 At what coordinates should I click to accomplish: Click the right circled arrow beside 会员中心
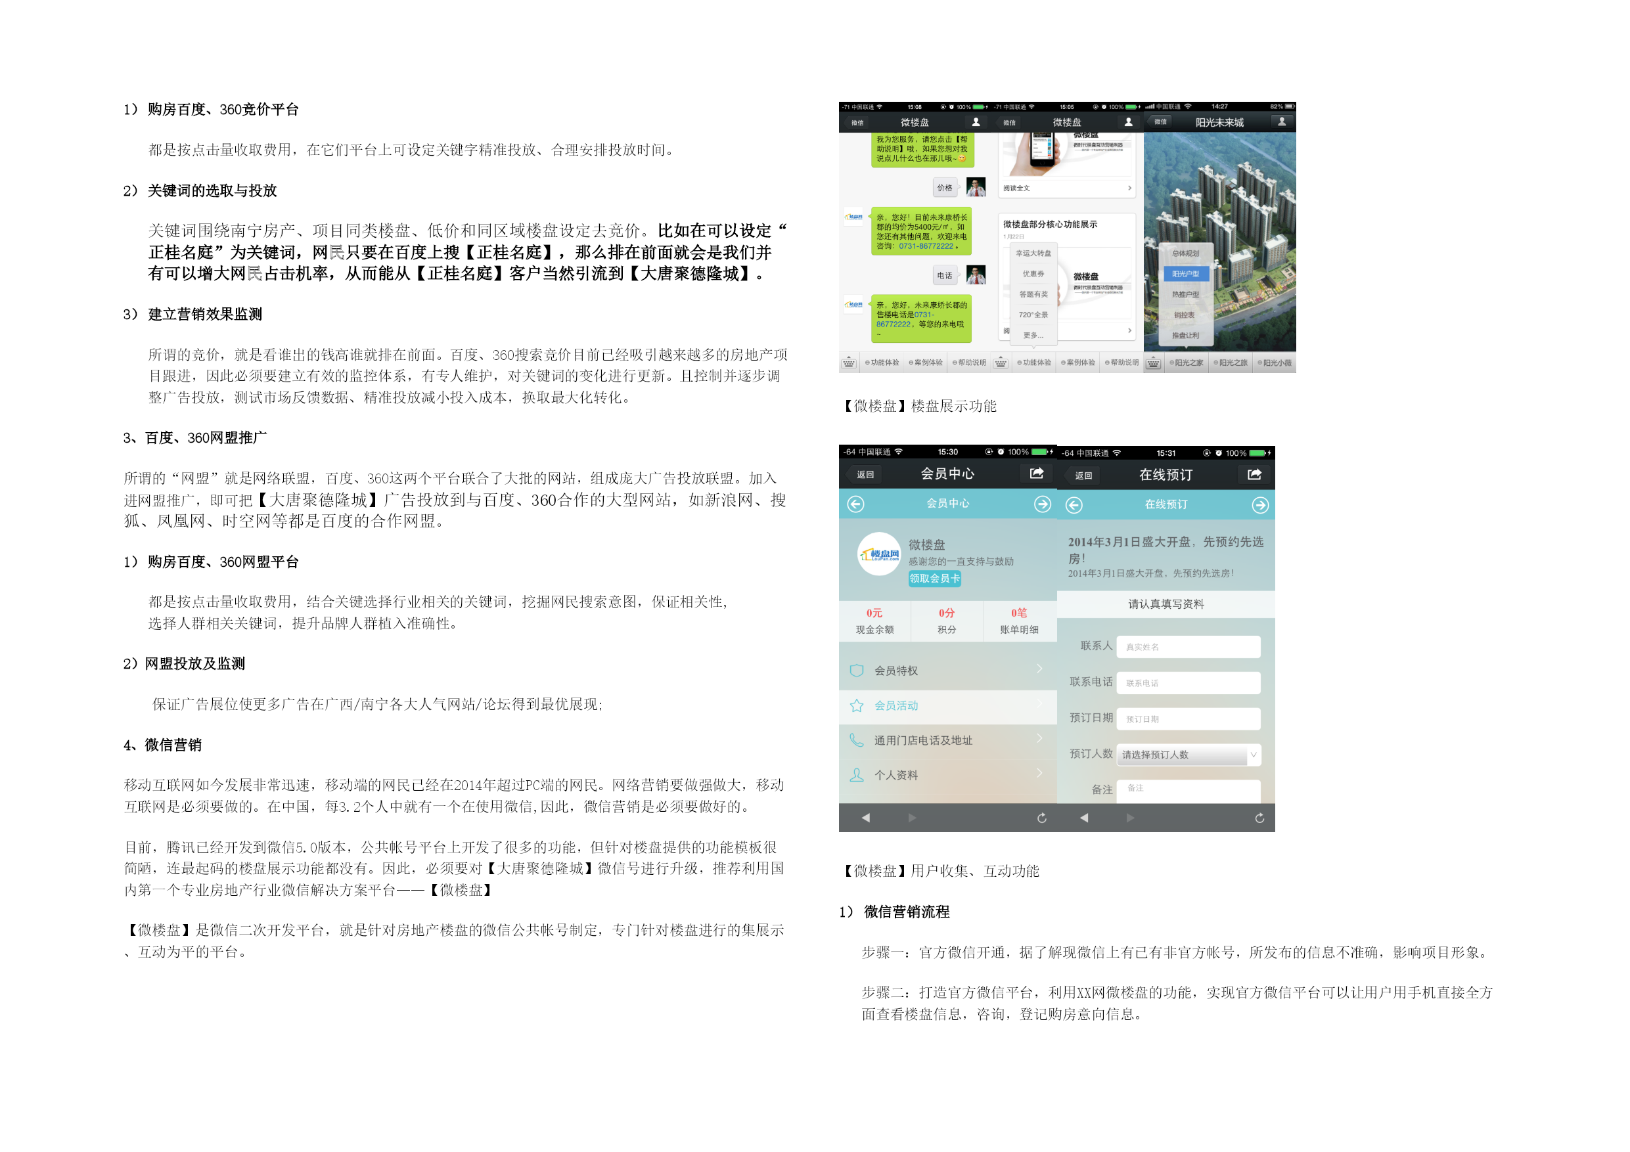(x=1042, y=504)
